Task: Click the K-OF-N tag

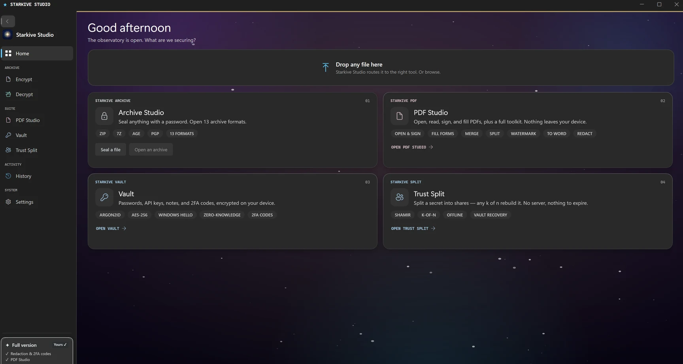Action: 429,215
